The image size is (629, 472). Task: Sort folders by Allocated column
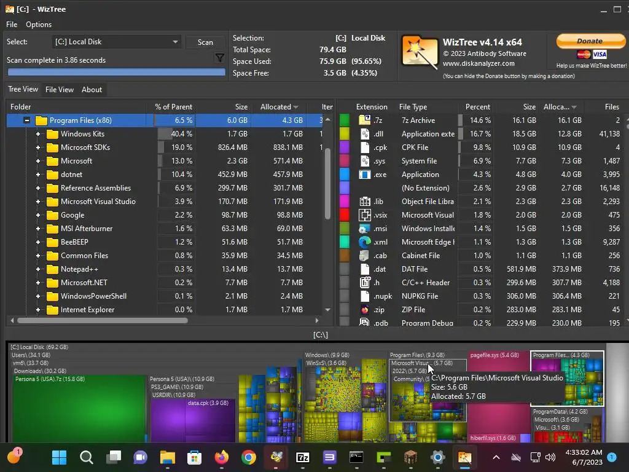point(279,107)
